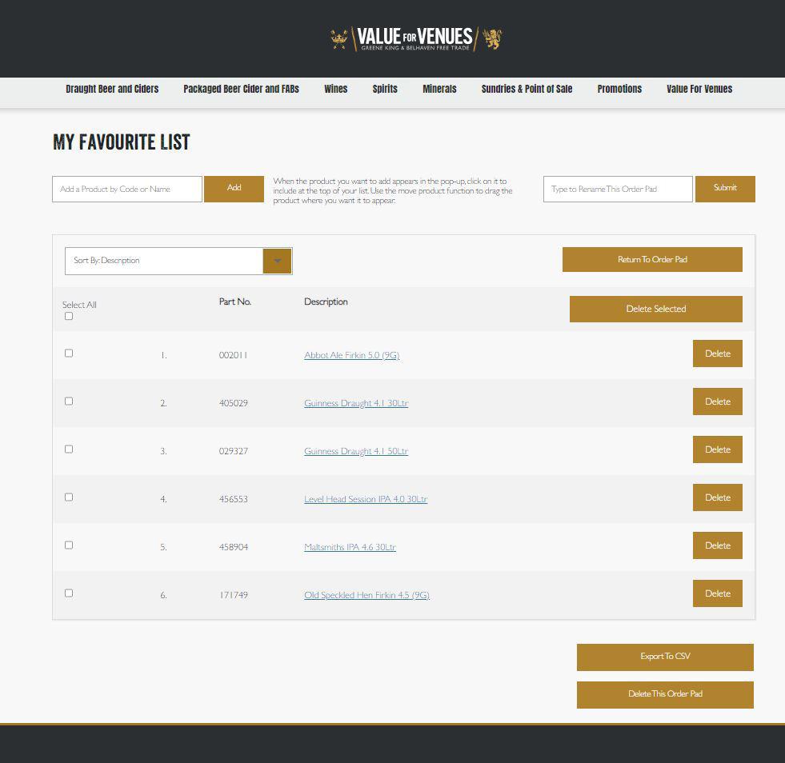Open Old Speckled Hen Firkin 4.5 link

click(366, 595)
